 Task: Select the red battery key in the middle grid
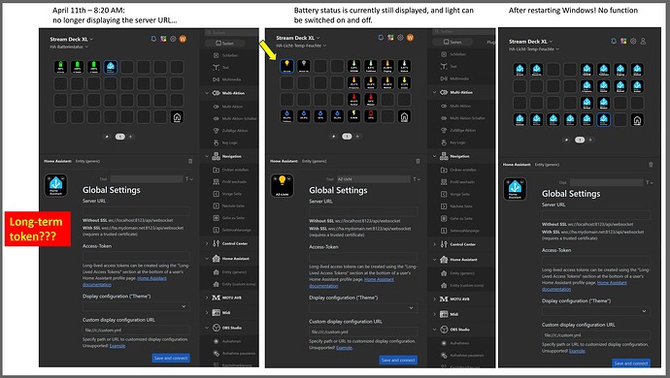[x=371, y=116]
